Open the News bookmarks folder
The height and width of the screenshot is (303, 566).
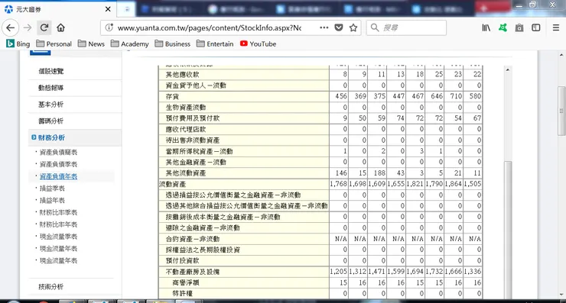pos(91,44)
